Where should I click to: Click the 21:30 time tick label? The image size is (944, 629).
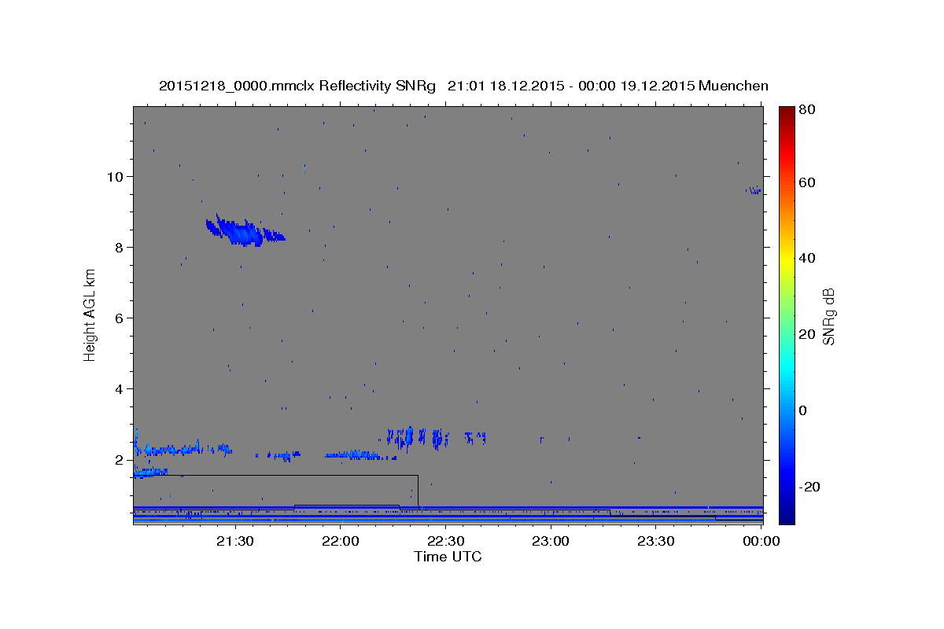click(234, 541)
